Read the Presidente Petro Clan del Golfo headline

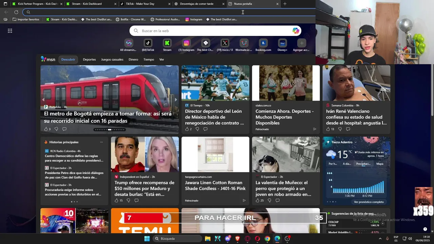pos(73,175)
